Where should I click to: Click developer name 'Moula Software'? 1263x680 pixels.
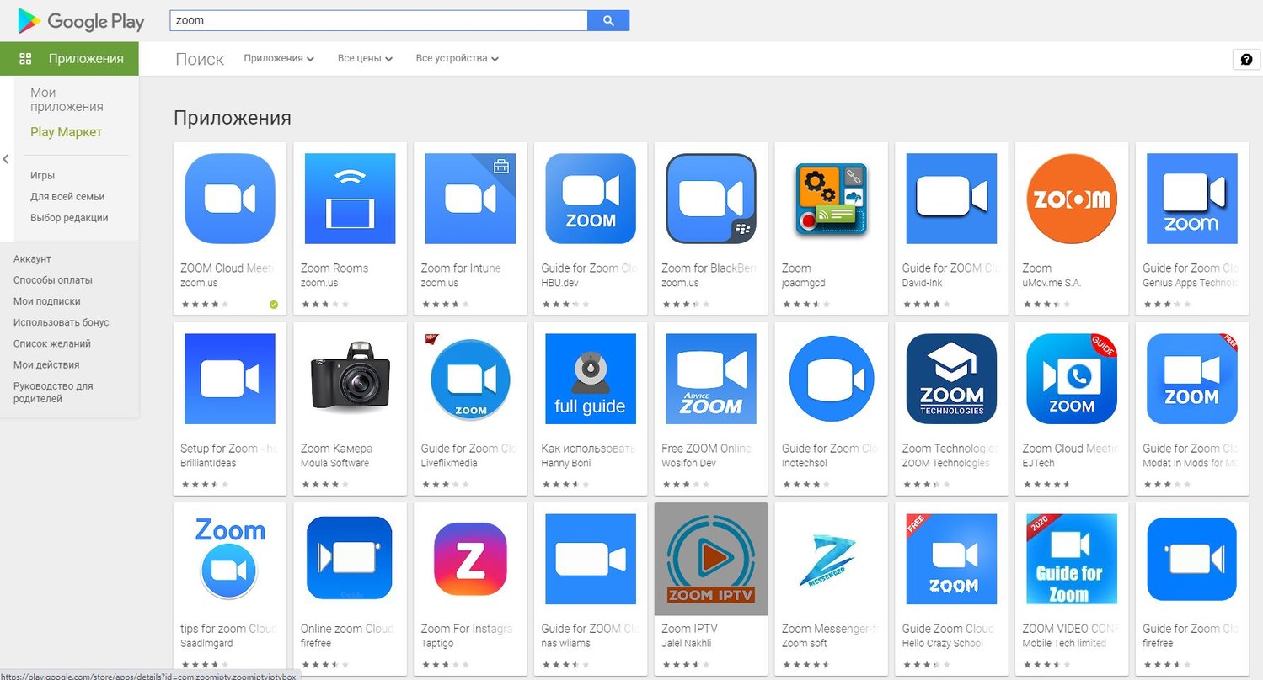[334, 463]
